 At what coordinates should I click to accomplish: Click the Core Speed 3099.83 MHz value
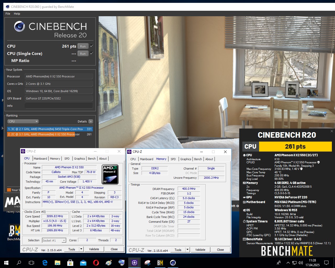point(55,216)
